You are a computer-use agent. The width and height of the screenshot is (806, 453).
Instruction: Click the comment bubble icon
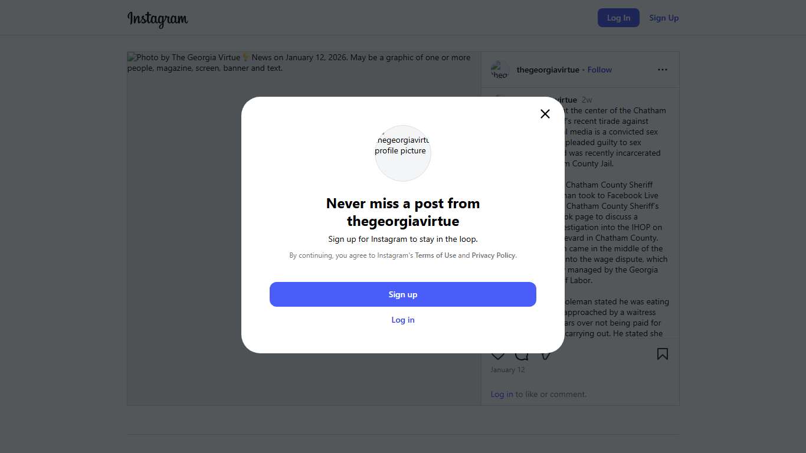click(x=522, y=355)
